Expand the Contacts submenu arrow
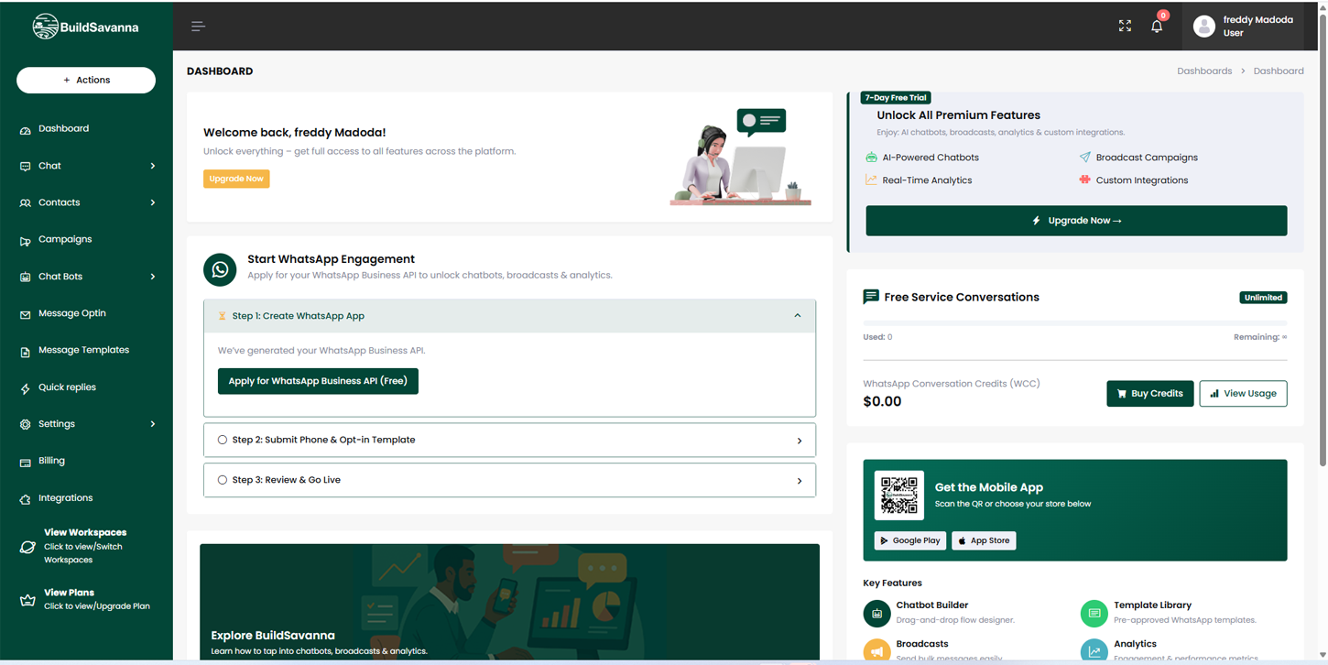Image resolution: width=1328 pixels, height=665 pixels. [x=153, y=202]
